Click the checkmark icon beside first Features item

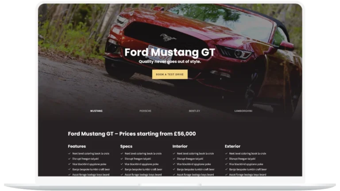click(x=70, y=153)
